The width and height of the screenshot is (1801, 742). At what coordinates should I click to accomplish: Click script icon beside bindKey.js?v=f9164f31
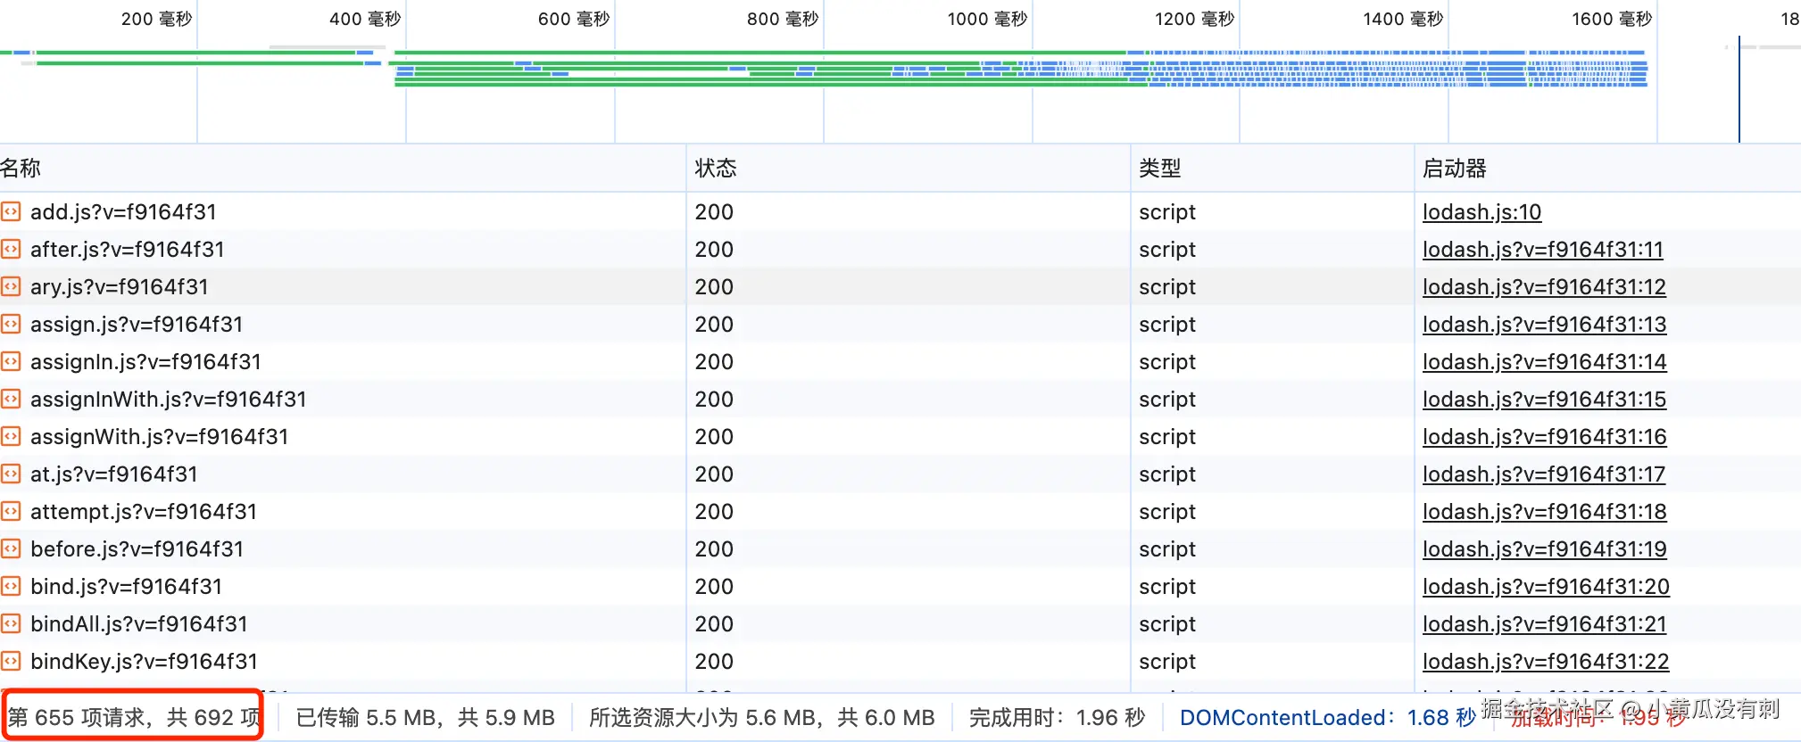tap(10, 661)
